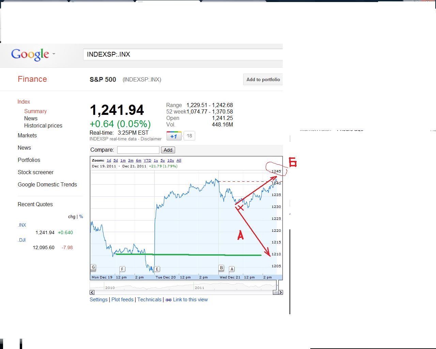Click news marker A on chart

[232, 269]
